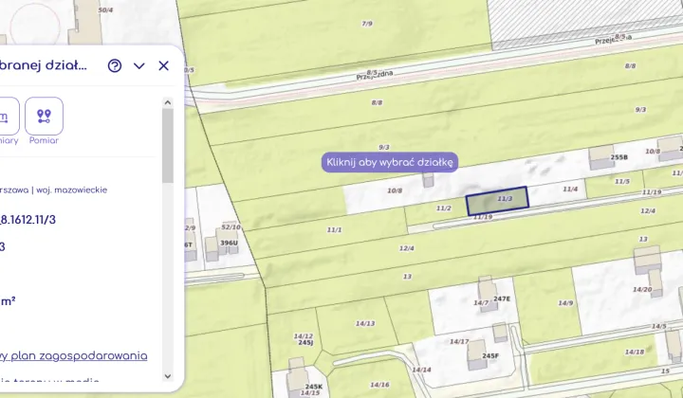
Task: Click building 255B on the map
Action: 618,157
